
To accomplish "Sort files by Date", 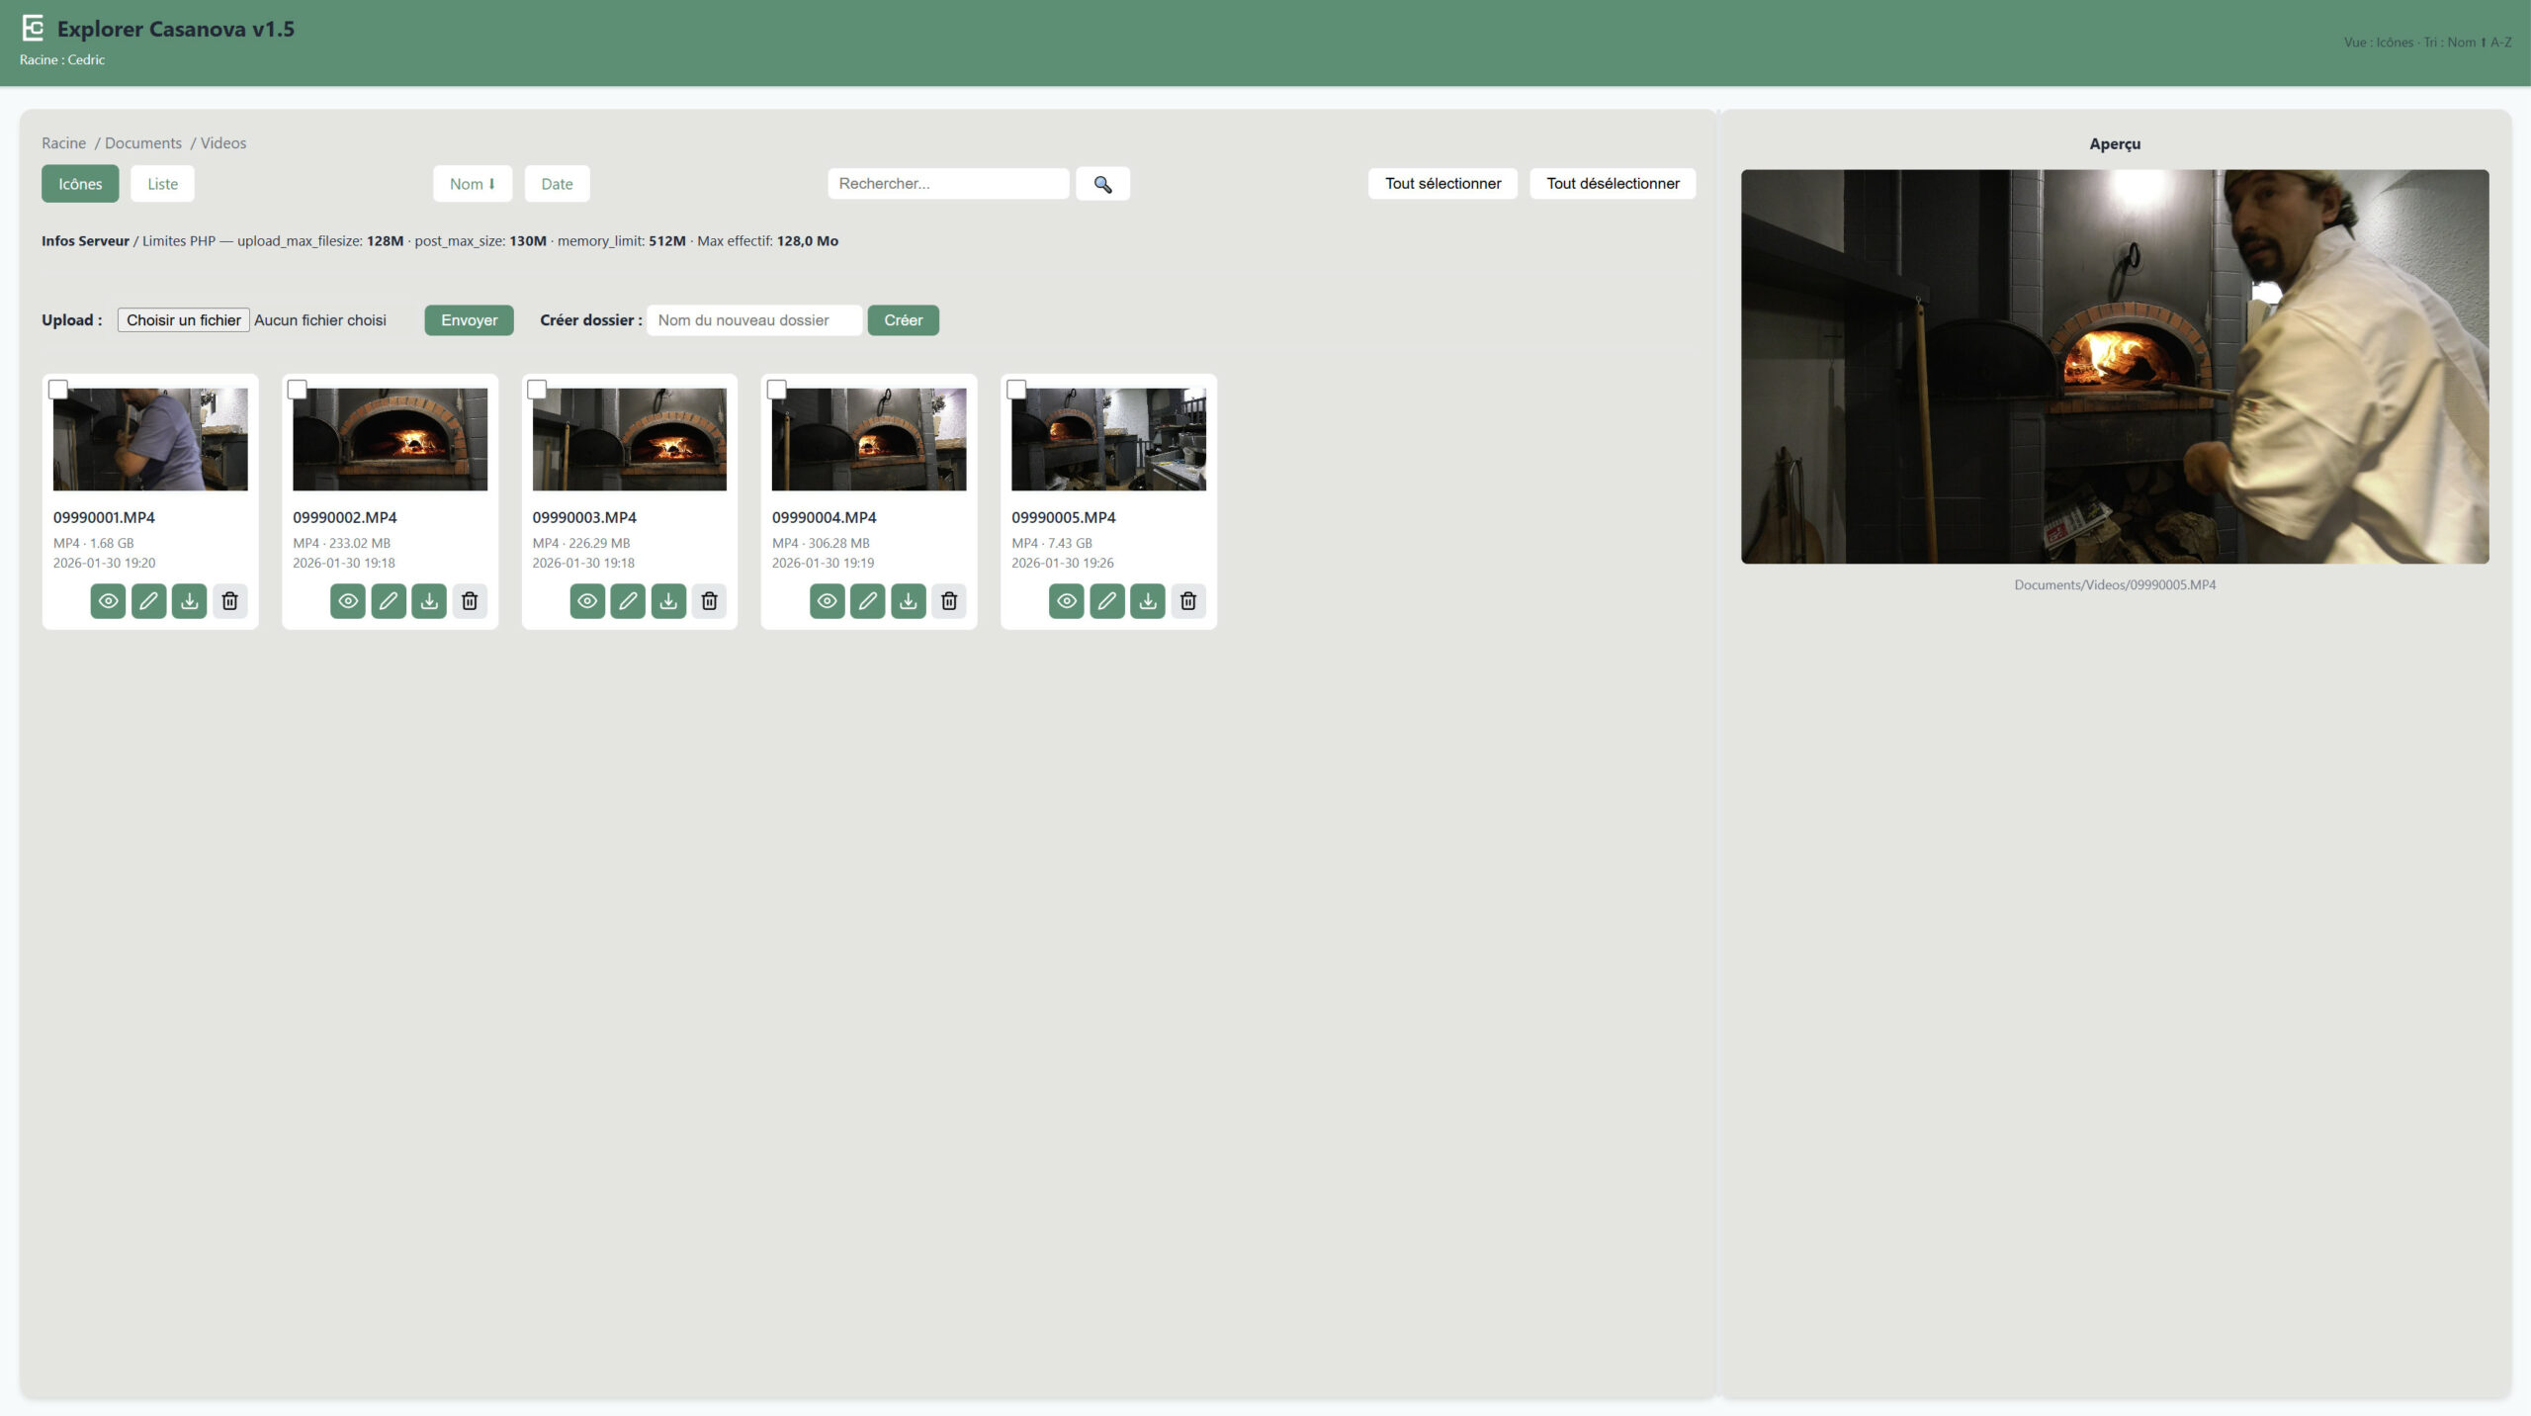I will point(557,184).
